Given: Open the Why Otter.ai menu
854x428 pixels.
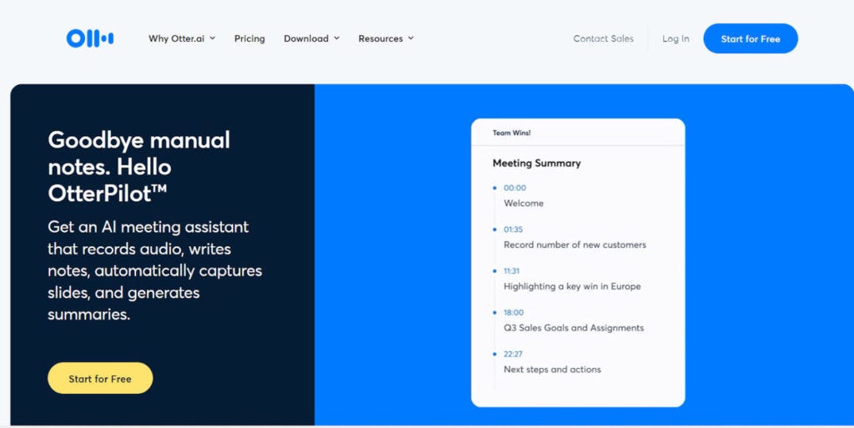Looking at the screenshot, I should 182,38.
